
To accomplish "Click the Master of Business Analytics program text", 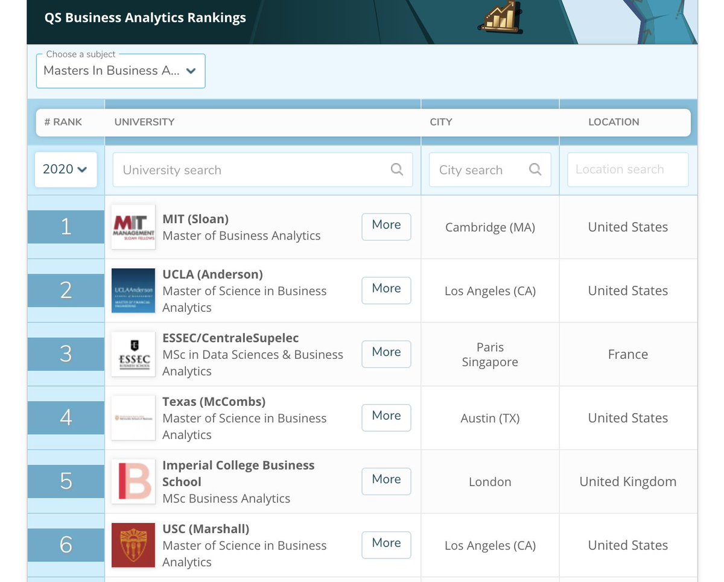I will point(241,236).
